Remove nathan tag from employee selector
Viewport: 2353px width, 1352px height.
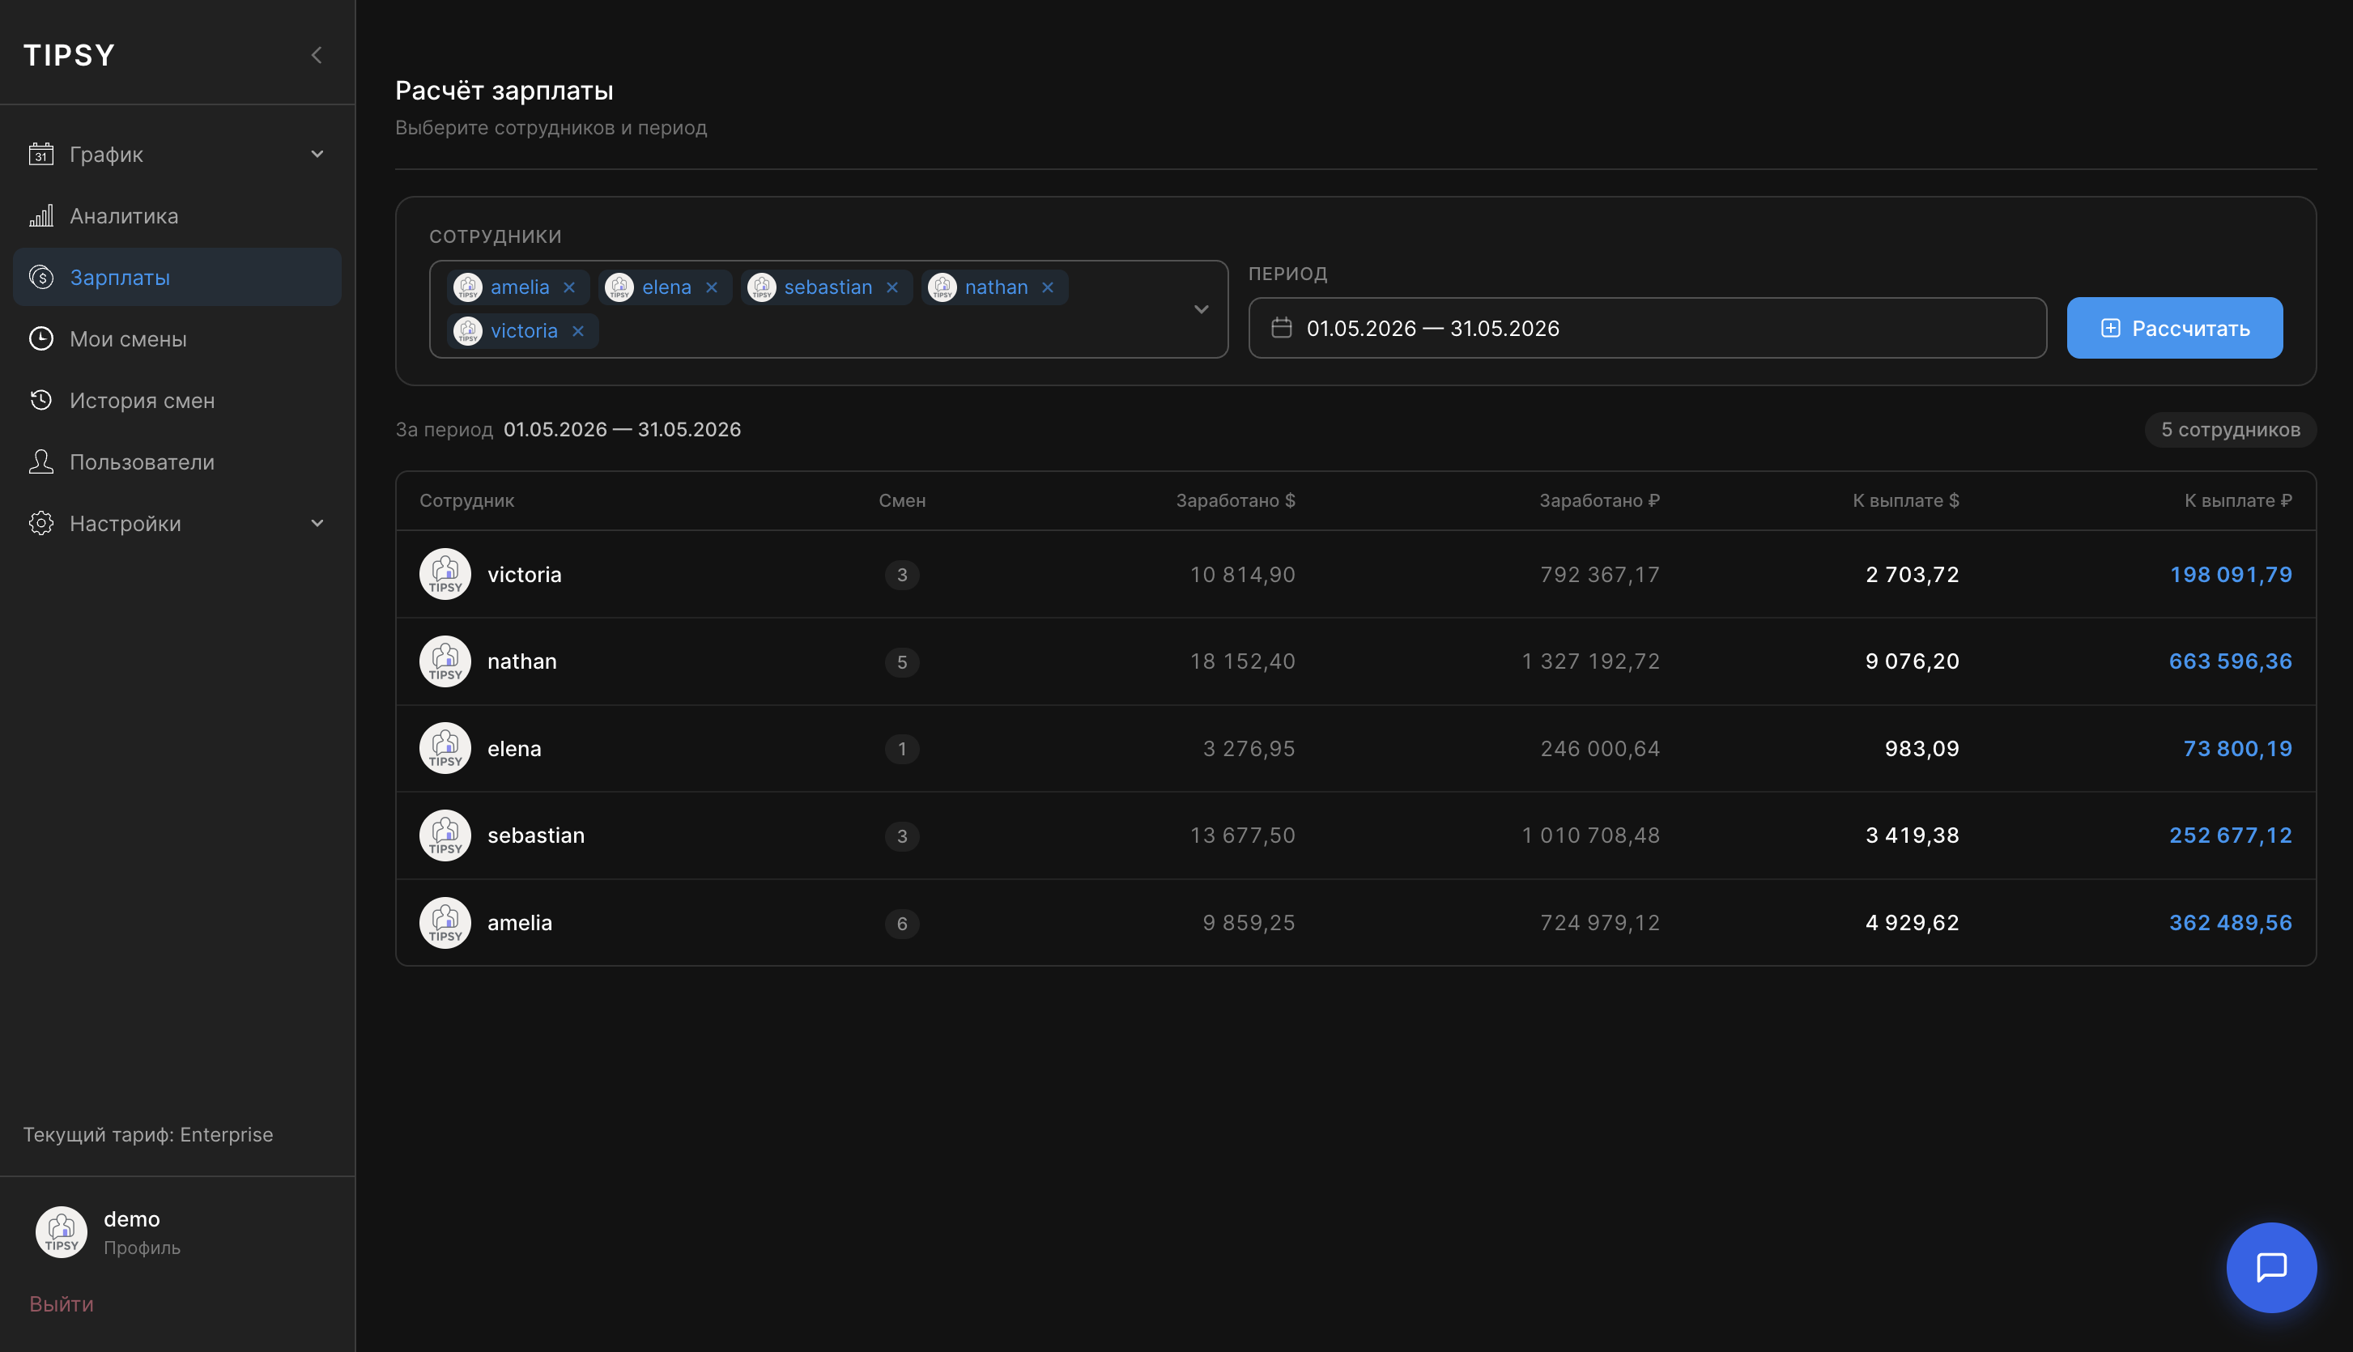pyautogui.click(x=1048, y=288)
